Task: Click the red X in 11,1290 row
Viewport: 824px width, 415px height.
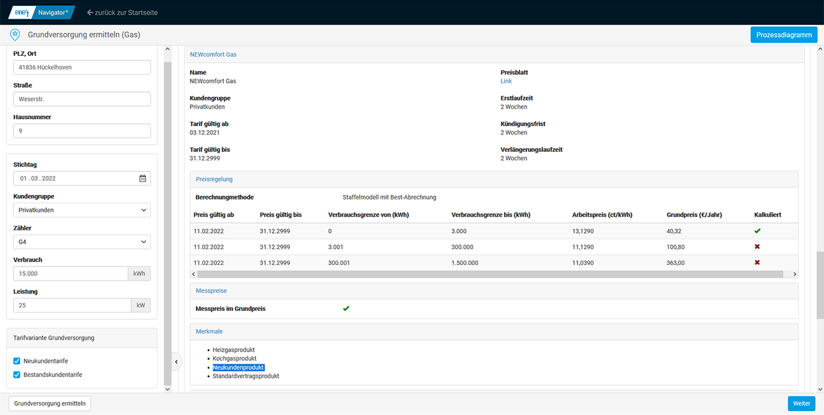Action: (757, 246)
